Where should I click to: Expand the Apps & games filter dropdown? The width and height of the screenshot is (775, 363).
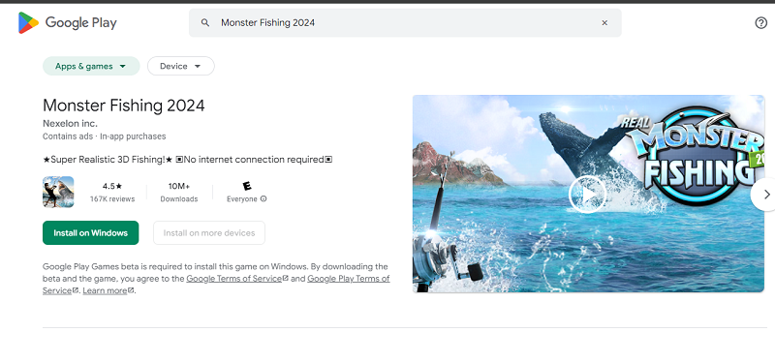click(91, 66)
